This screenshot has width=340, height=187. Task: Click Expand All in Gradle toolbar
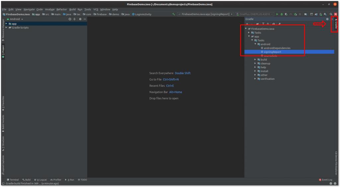[263, 24]
